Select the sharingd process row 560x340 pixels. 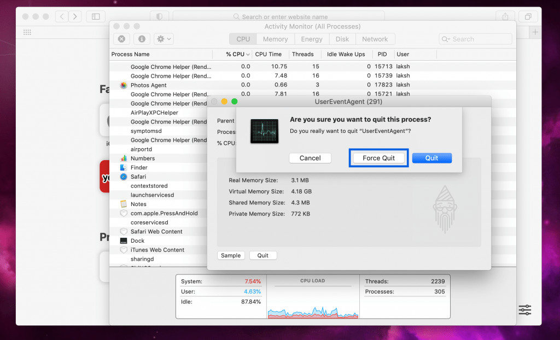[x=158, y=259]
